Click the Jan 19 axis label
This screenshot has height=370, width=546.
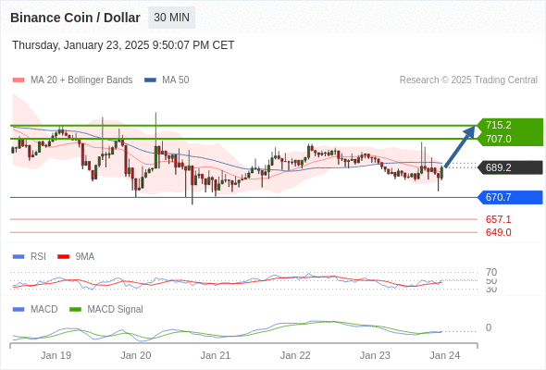(x=56, y=355)
